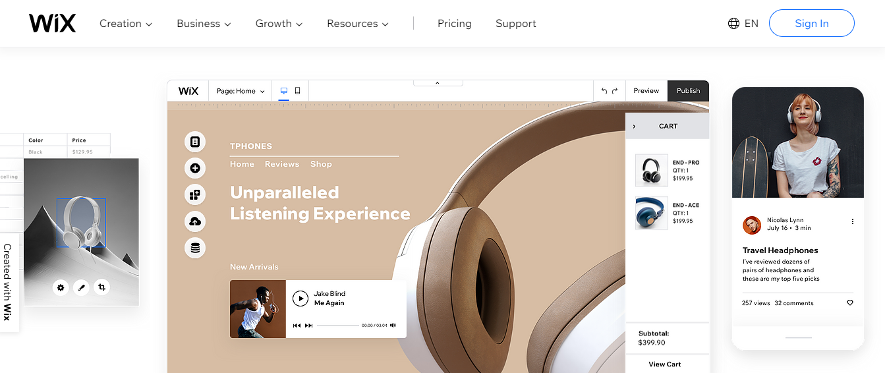Screen dimensions: 885x373
Task: Collapse the CART panel chevron
Action: [634, 127]
